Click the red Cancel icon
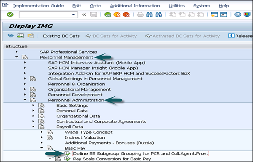The height and width of the screenshot is (162, 253). point(126,15)
